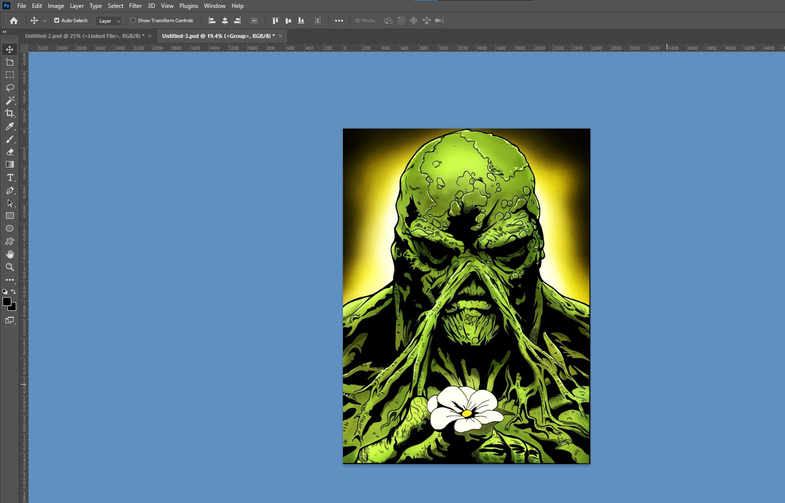The image size is (785, 503).
Task: Open the Edit menu
Action: tap(37, 6)
